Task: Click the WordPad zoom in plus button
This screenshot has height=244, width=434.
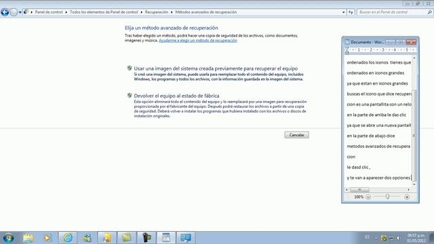Action: (x=407, y=197)
